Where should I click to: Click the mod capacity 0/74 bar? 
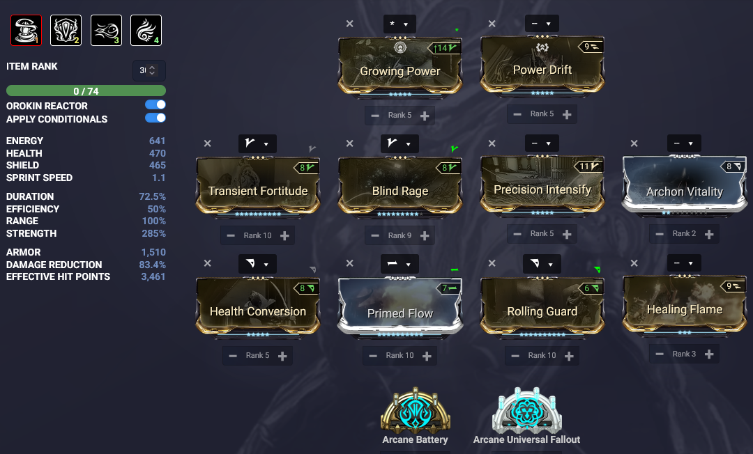pyautogui.click(x=86, y=91)
